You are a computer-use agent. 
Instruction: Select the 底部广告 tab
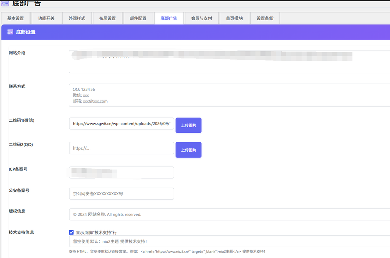click(169, 18)
